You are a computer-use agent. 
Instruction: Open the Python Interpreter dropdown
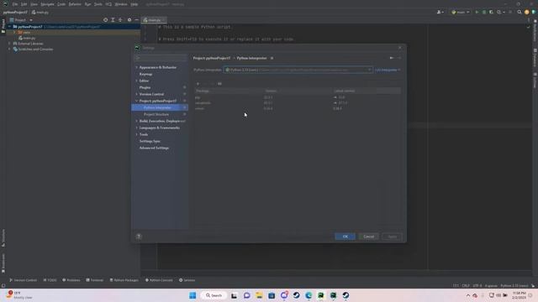click(298, 70)
